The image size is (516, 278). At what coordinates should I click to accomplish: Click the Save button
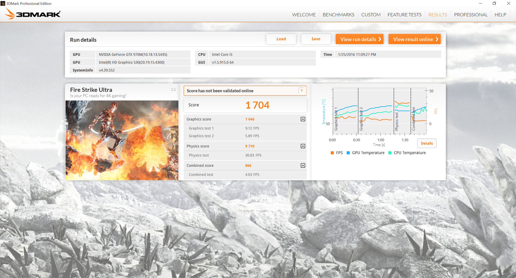click(x=316, y=39)
